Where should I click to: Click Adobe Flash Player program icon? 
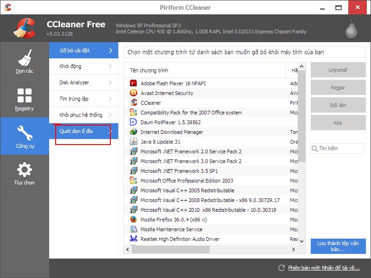pos(134,83)
